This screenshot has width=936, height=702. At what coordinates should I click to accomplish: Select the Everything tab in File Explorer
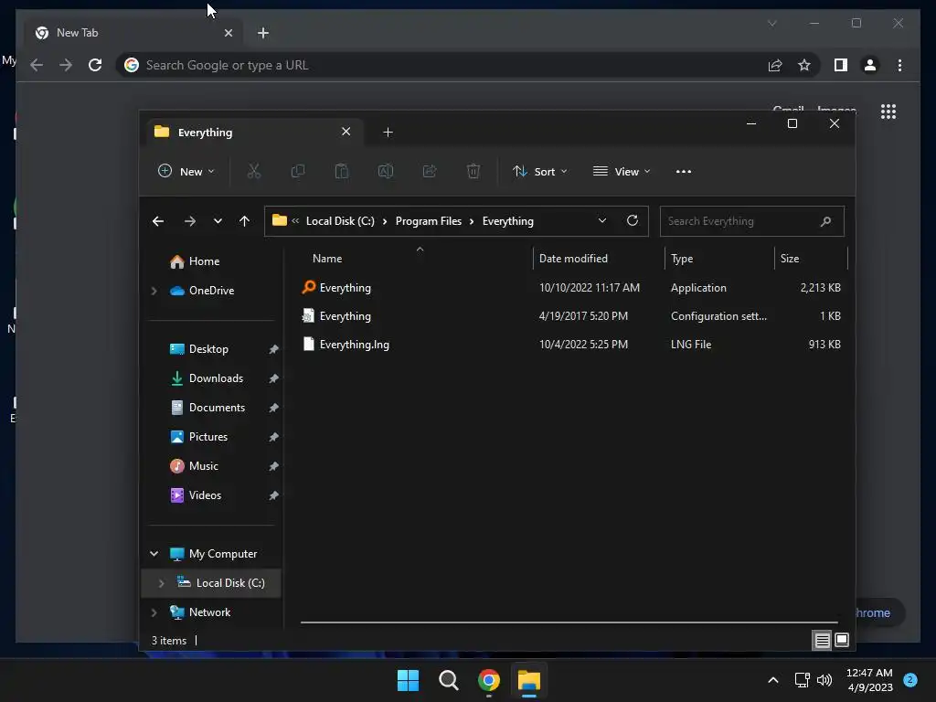point(253,132)
